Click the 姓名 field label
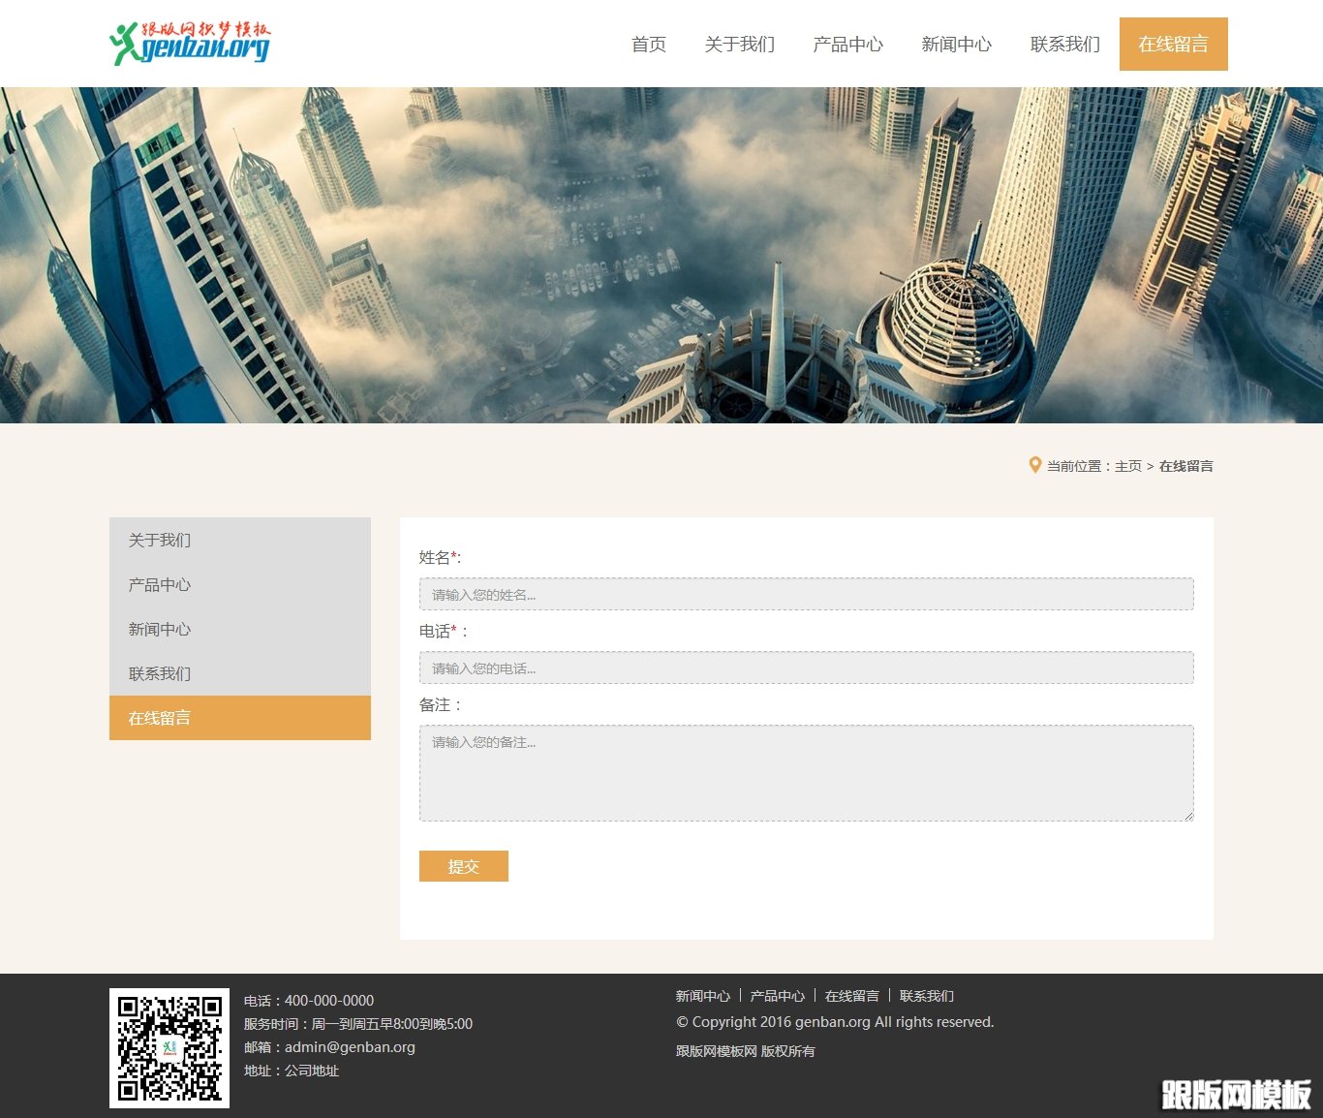1323x1118 pixels. [441, 557]
